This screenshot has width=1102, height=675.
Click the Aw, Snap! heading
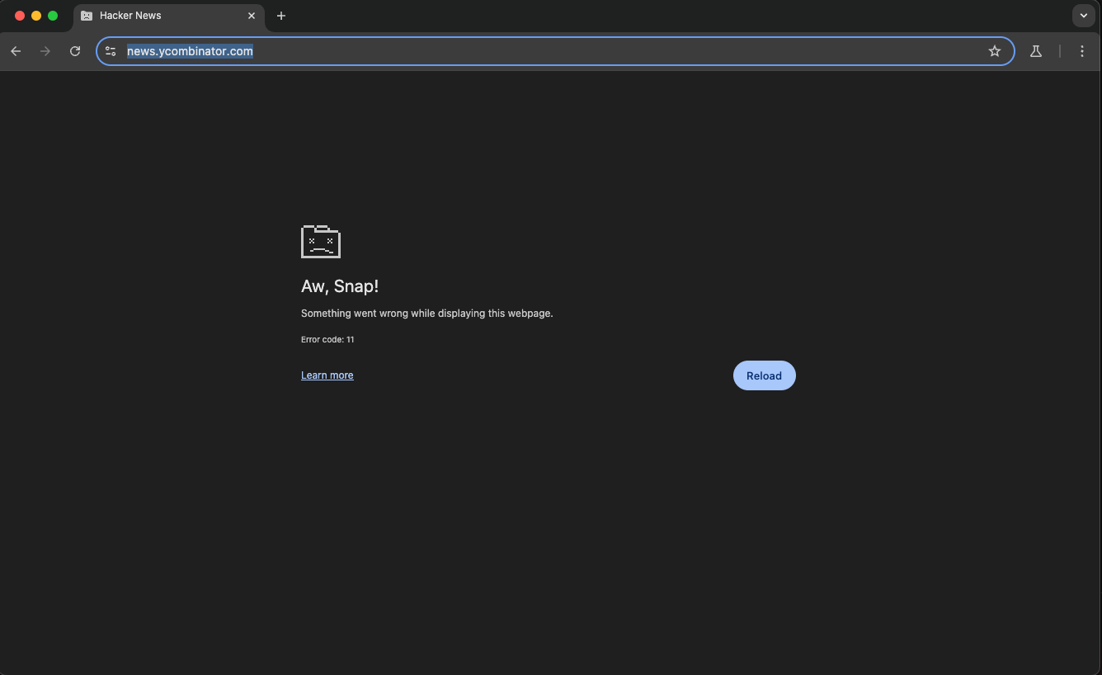[340, 286]
